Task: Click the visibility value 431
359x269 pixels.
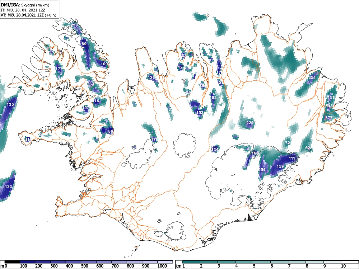Action: coord(330,98)
